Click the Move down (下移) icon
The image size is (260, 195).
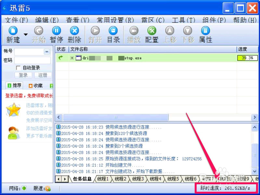tap(188, 31)
